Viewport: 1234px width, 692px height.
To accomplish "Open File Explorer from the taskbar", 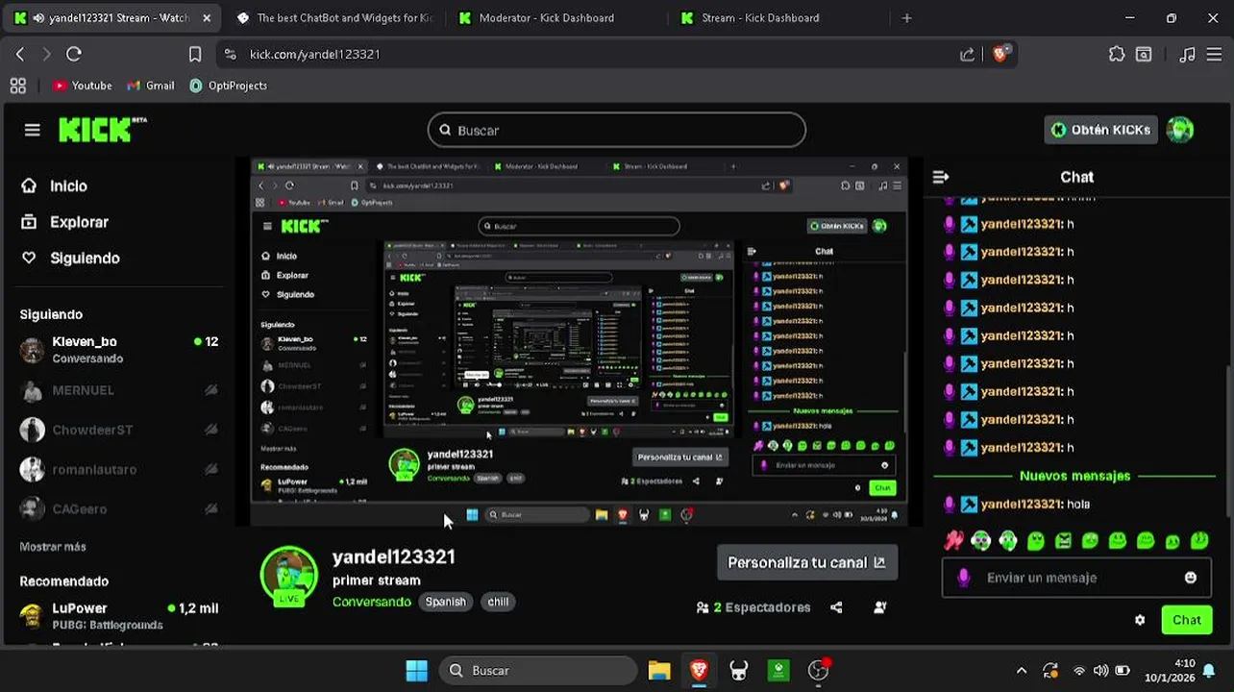I will click(x=659, y=670).
